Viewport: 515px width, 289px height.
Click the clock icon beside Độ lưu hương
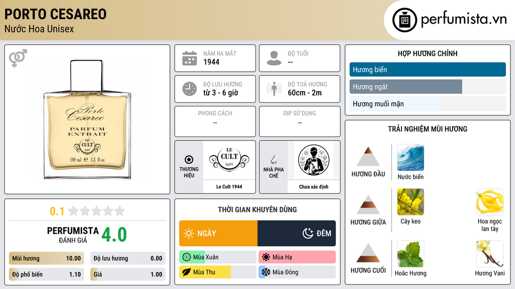[x=190, y=89]
